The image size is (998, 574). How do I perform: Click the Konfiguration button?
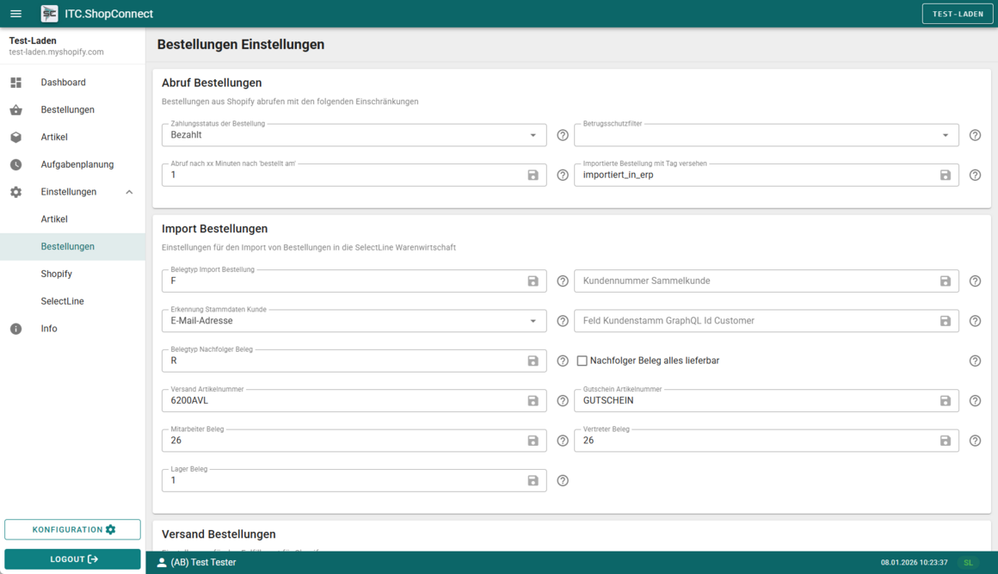[x=73, y=529]
